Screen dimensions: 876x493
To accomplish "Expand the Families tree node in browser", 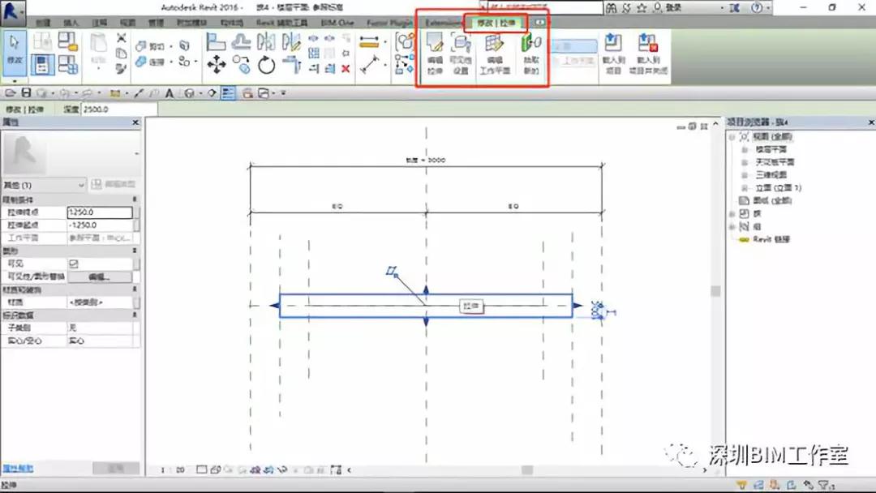I will pos(732,213).
